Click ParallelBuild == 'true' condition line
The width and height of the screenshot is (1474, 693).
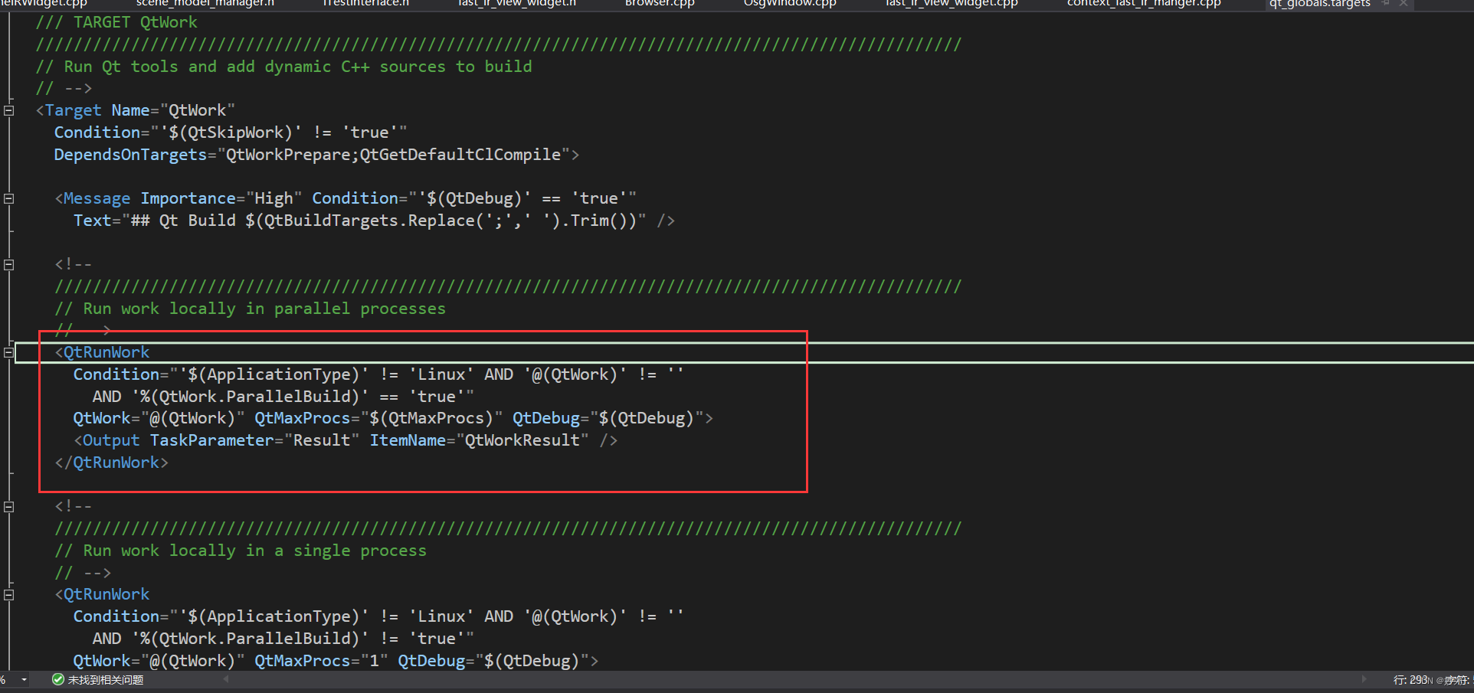coord(283,397)
